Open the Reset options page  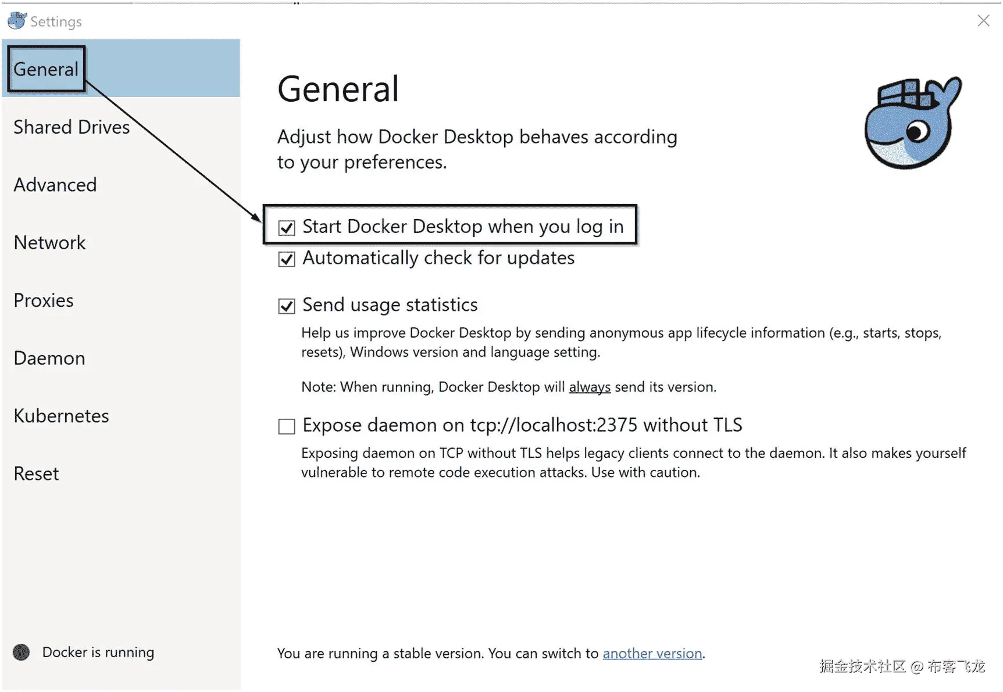point(36,474)
